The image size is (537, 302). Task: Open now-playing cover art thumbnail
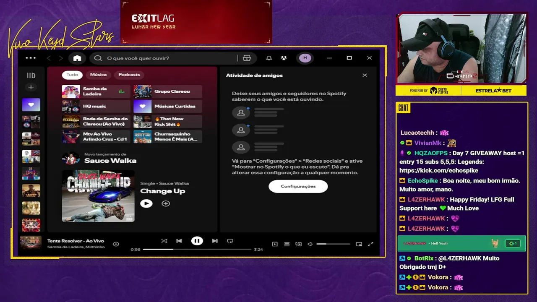(31, 243)
